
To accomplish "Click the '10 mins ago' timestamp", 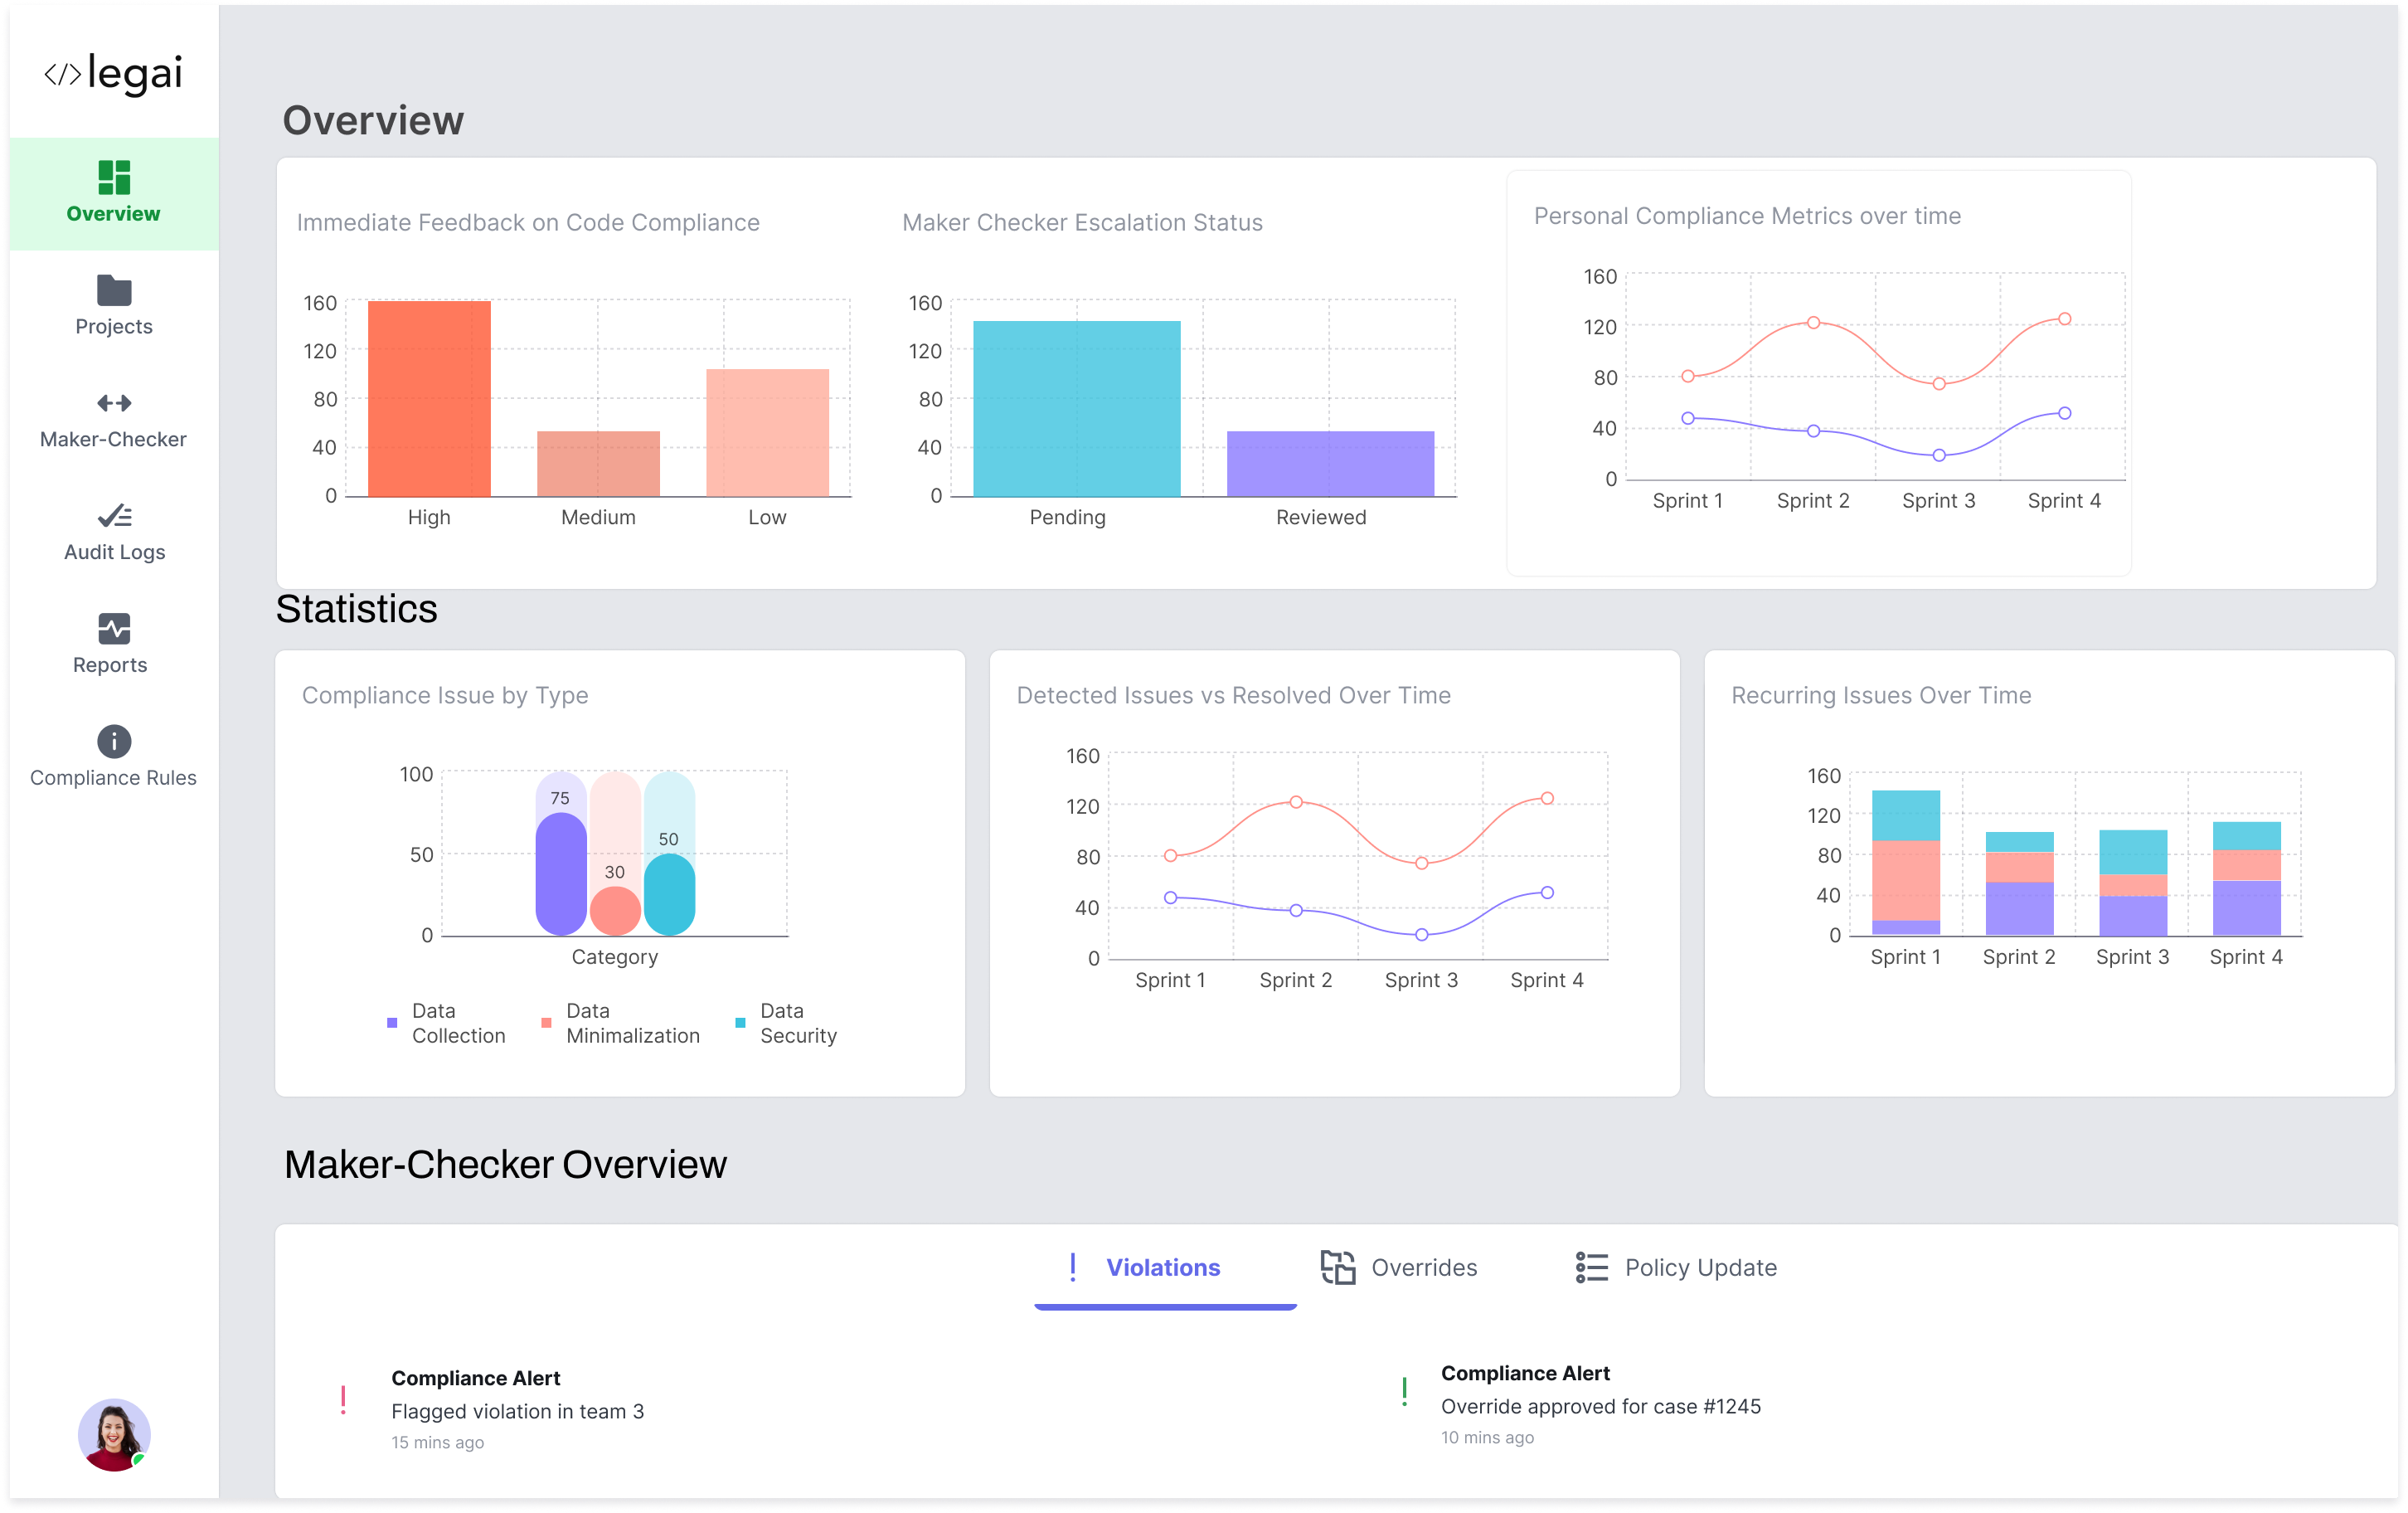I will click(x=1487, y=1437).
